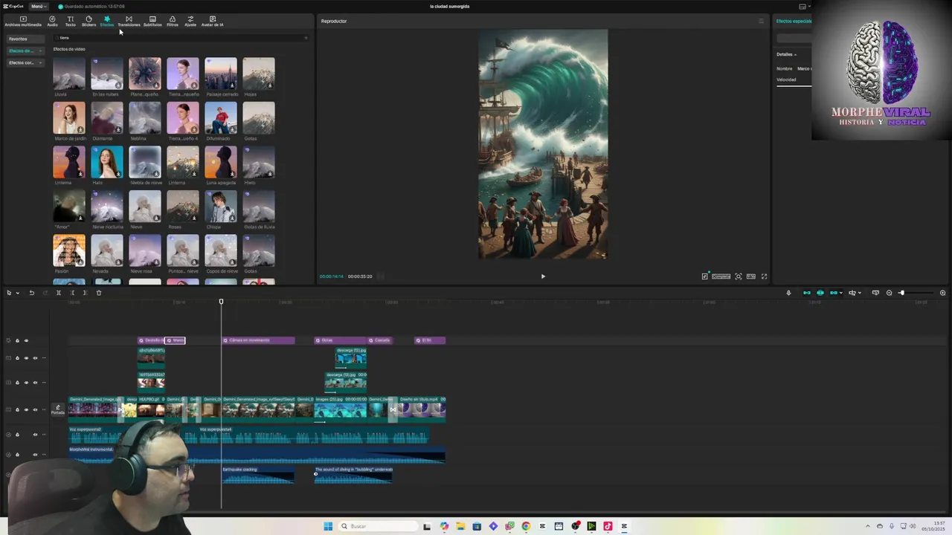The height and width of the screenshot is (535, 952).
Task: Play the preview video
Action: 543,276
